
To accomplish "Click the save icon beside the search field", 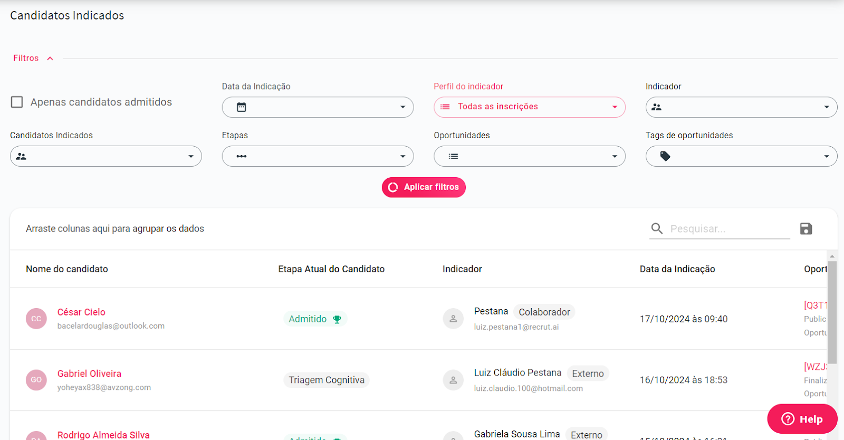I will click(805, 228).
